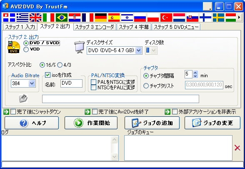The height and width of the screenshot is (169, 245).
Task: Choose the German flag language
Action: click(101, 18)
